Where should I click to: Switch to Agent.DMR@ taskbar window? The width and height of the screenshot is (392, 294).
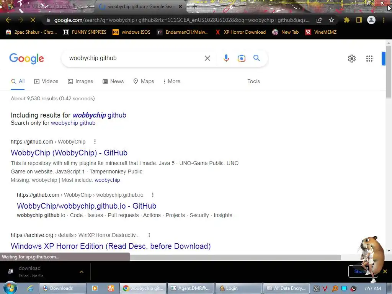(191, 288)
